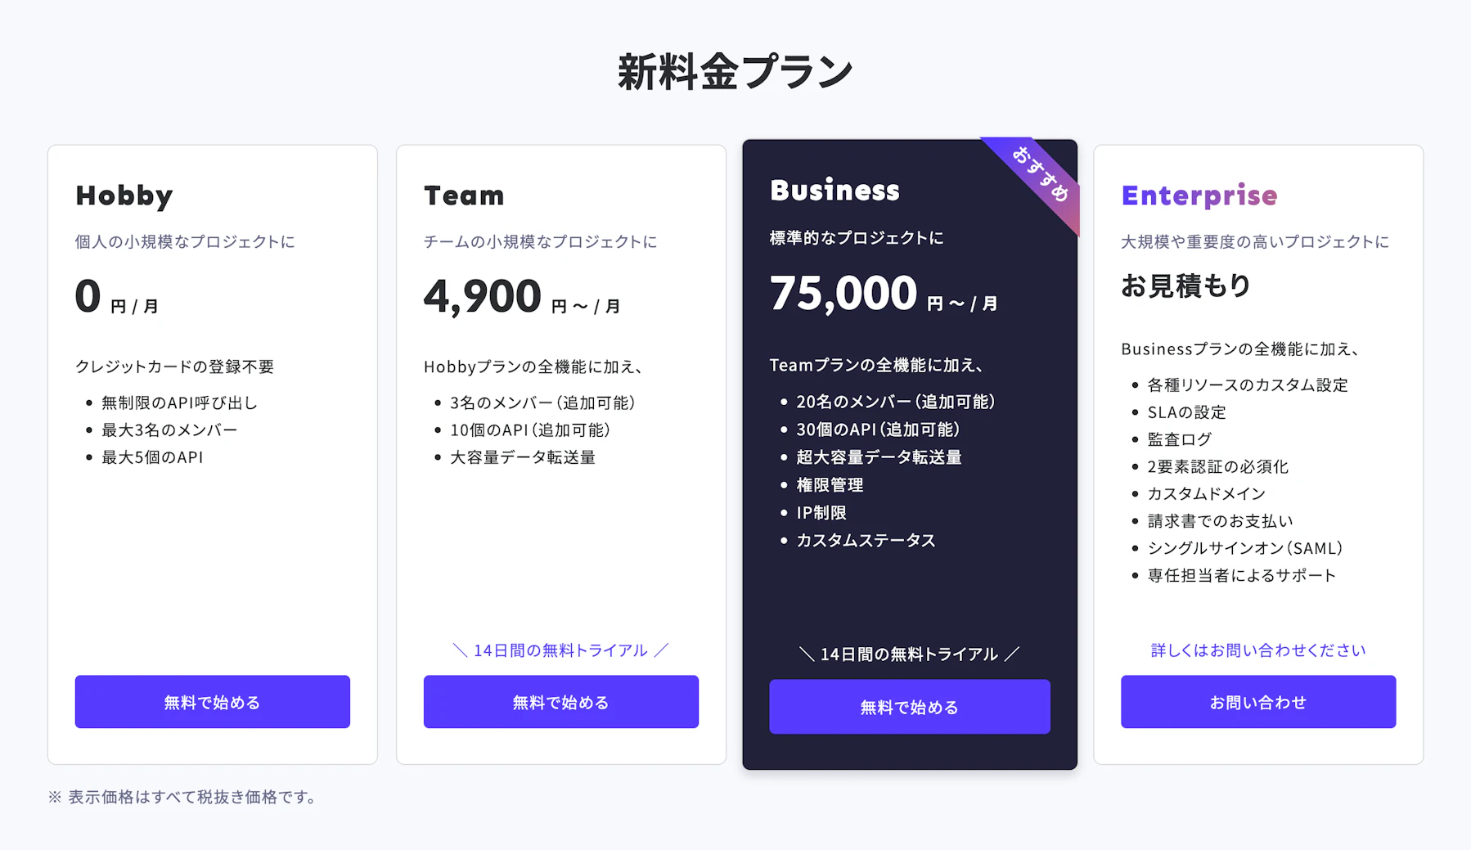
Task: Select the Business plan heading
Action: (834, 191)
